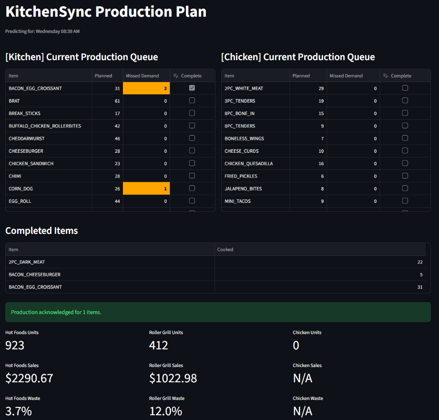
Task: Sort Kitchen queue by Planned header
Action: 108,76
